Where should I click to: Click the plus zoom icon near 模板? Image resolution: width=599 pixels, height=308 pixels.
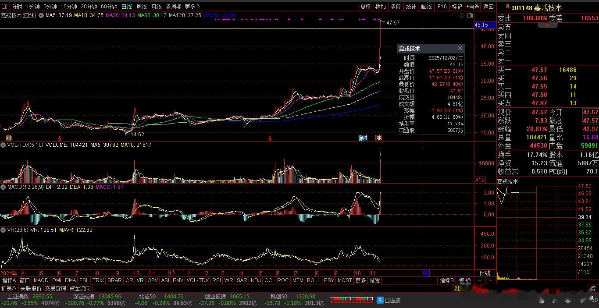point(480,280)
